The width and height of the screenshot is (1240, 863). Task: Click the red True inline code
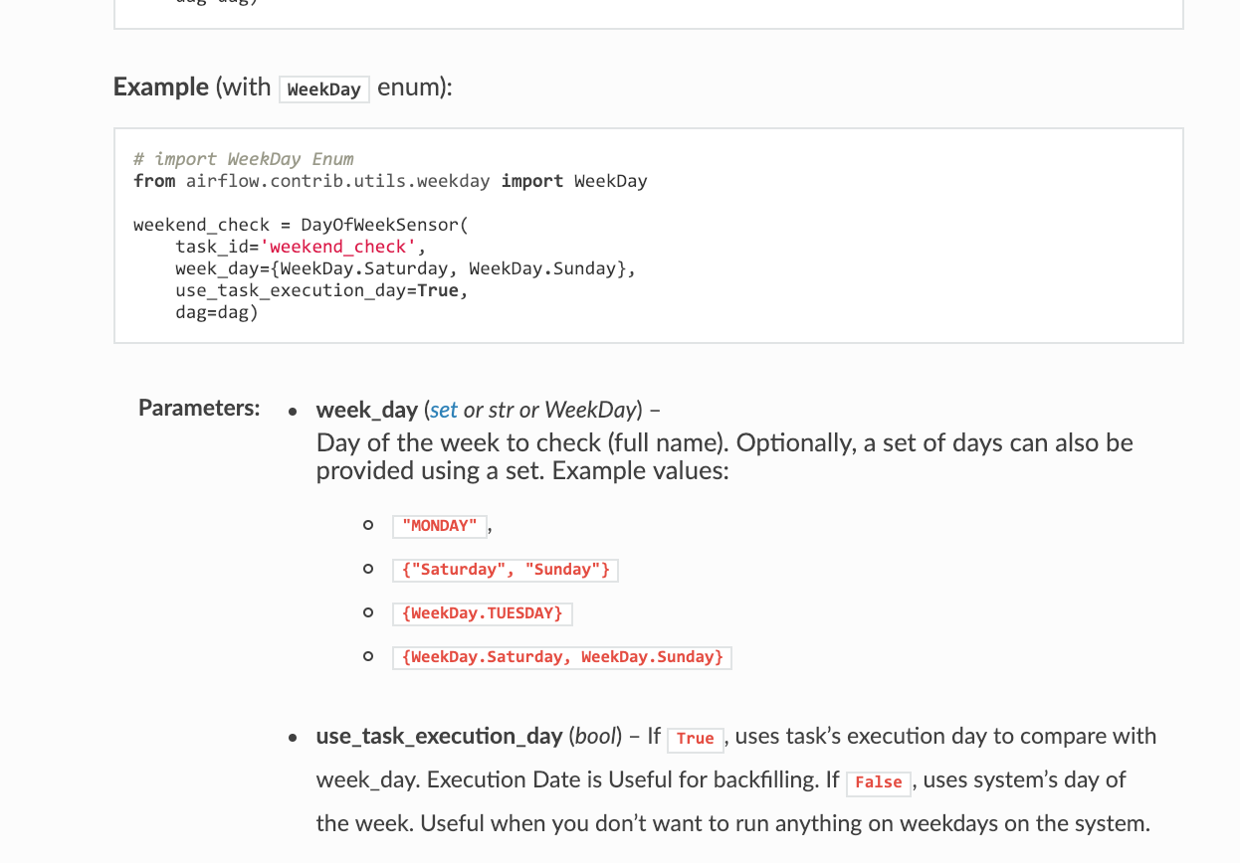point(695,739)
